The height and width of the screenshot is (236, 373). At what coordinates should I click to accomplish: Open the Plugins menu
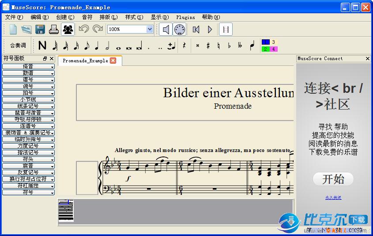click(185, 17)
